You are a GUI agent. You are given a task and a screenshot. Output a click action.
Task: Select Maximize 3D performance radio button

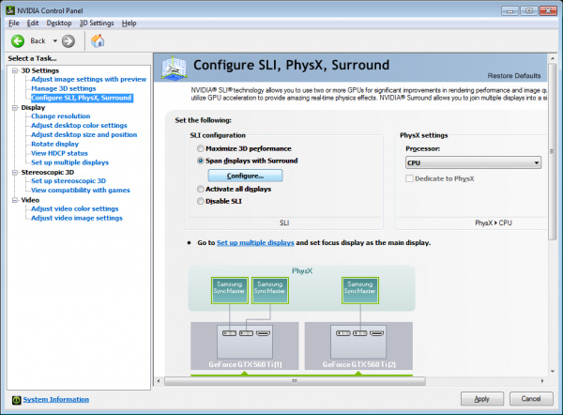click(201, 148)
